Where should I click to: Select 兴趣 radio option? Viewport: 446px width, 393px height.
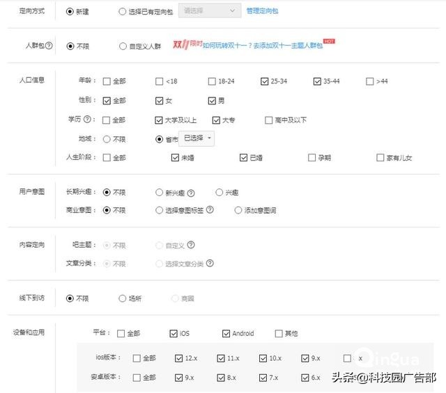pos(219,192)
